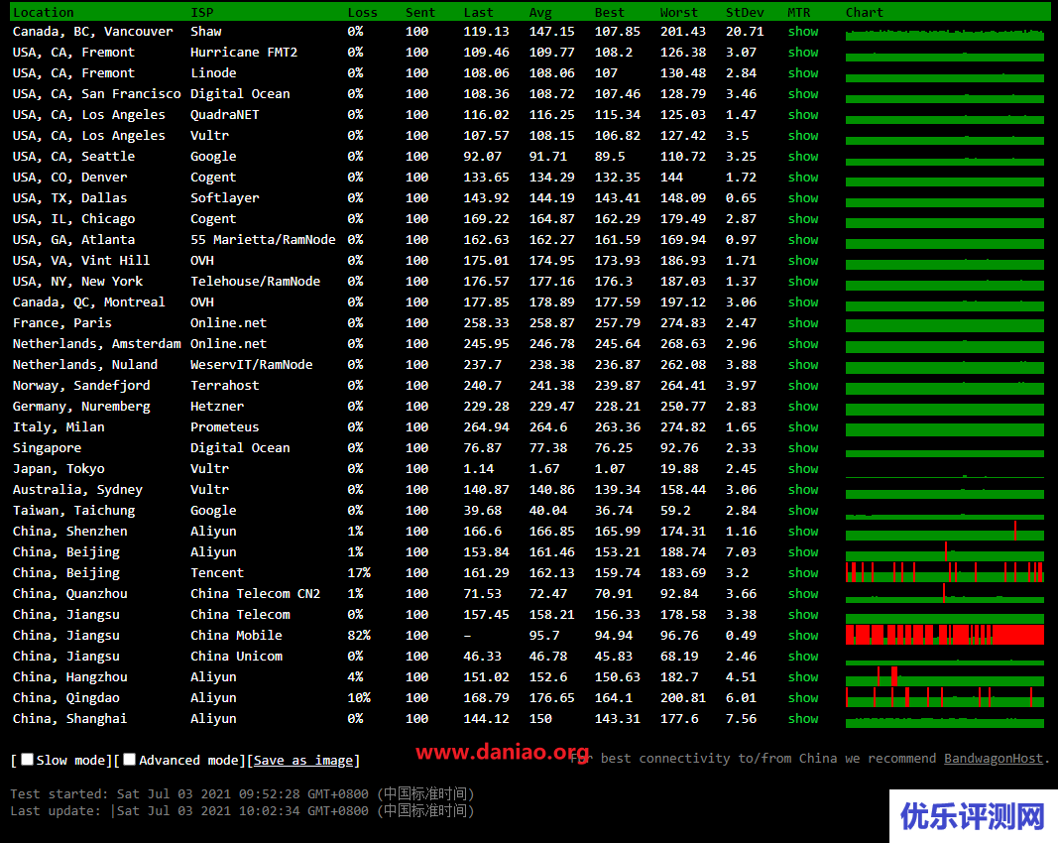Click the StDev column header
1058x843 pixels.
[x=745, y=12]
